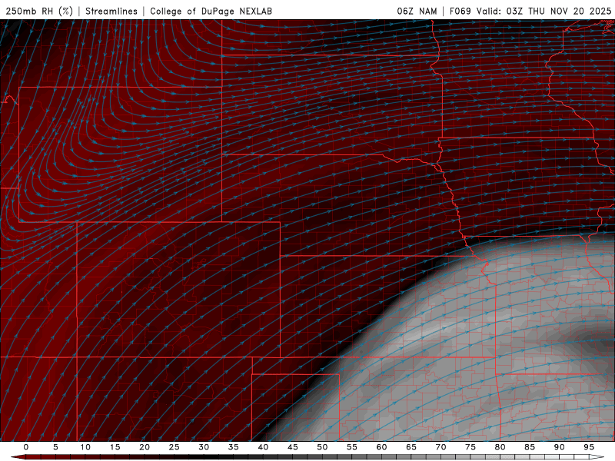The width and height of the screenshot is (615, 461).
Task: Click the colorbar label "40"
Action: tap(263, 447)
